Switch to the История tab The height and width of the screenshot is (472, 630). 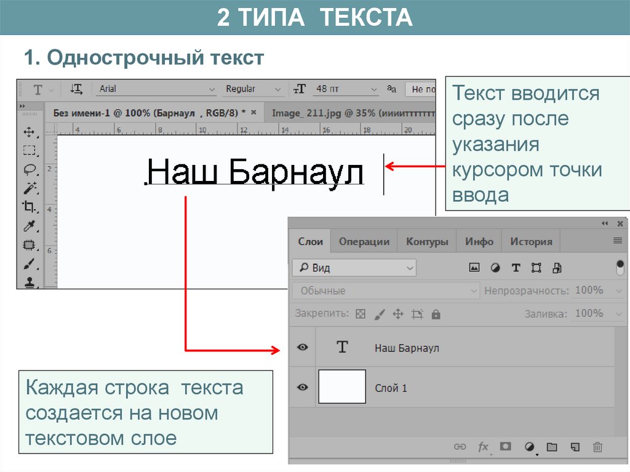pyautogui.click(x=530, y=242)
